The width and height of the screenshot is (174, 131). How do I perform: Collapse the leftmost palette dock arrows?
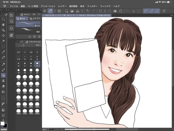[x=1, y=10]
